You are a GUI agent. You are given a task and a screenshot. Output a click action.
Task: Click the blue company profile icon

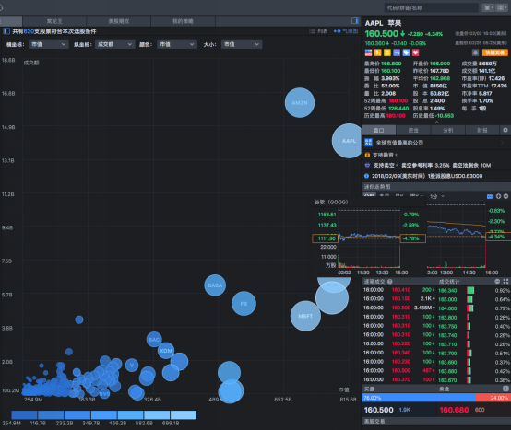pos(368,143)
